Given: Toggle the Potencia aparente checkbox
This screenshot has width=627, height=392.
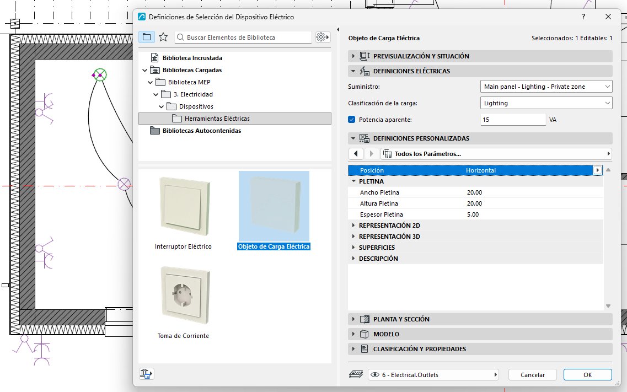Looking at the screenshot, I should pos(352,120).
